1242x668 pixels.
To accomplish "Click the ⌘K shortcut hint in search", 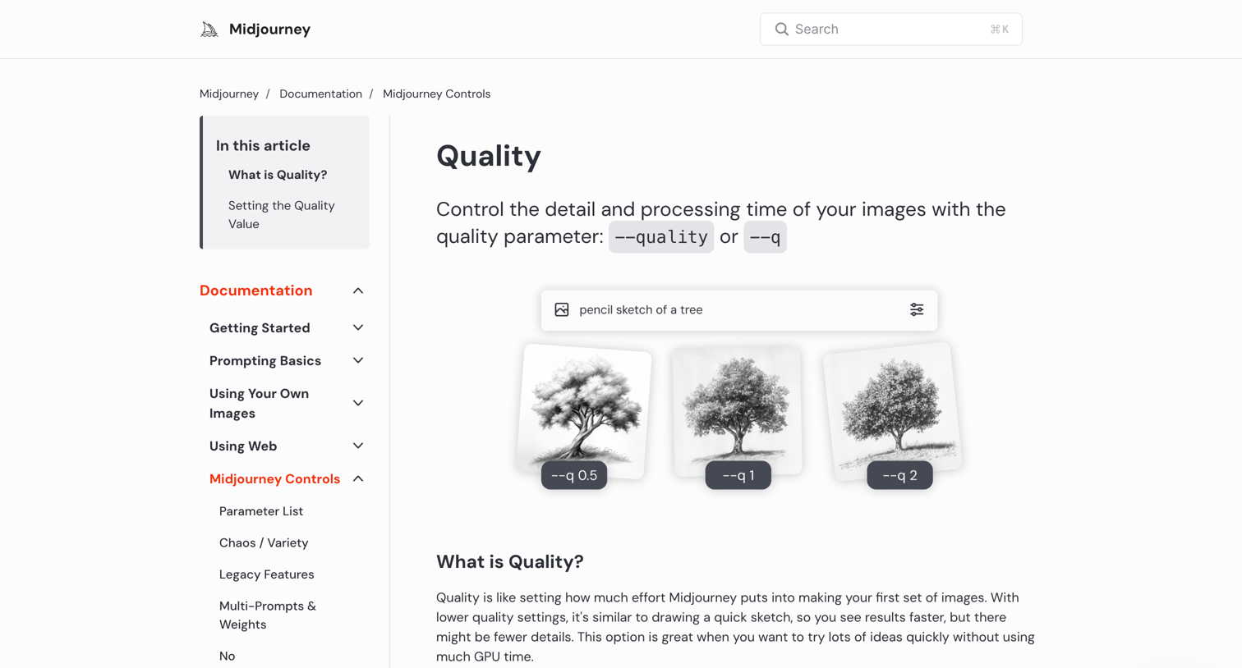I will pos(999,30).
